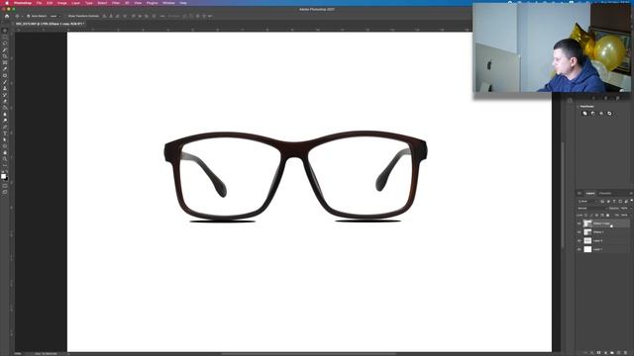
Task: Select the Ellipse 1 copy layer name
Action: tap(601, 223)
